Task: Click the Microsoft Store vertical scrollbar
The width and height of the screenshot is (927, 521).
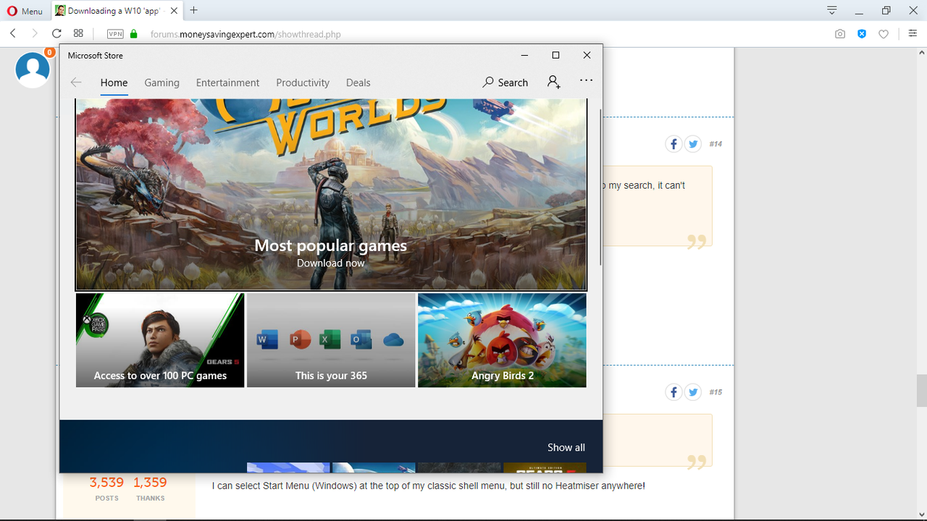Action: coord(600,187)
